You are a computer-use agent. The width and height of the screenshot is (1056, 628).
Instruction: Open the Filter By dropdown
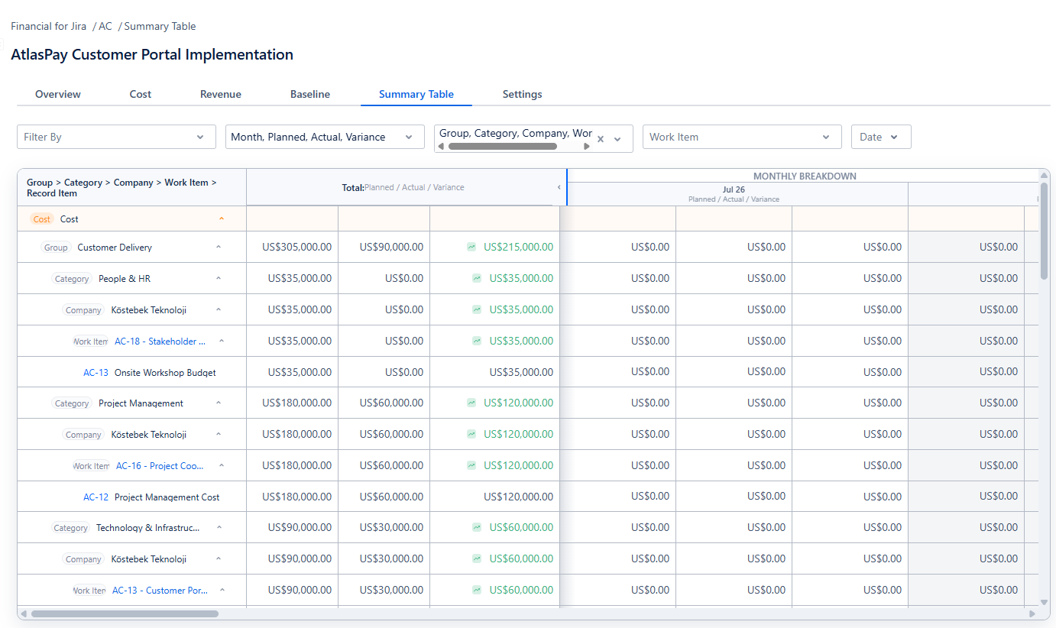[116, 138]
